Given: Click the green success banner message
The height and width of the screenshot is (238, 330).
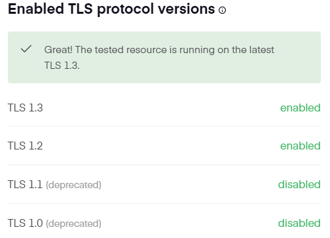Looking at the screenshot, I should (x=164, y=57).
